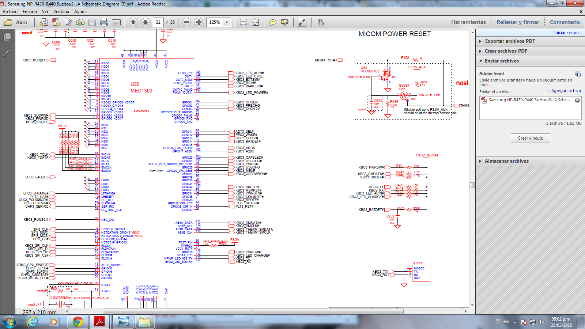The width and height of the screenshot is (585, 329).
Task: Add a sticky note comment
Action: (x=273, y=22)
